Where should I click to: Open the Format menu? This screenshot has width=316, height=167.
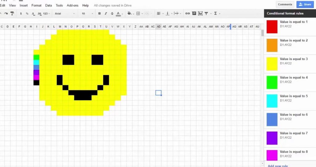[x=36, y=5]
